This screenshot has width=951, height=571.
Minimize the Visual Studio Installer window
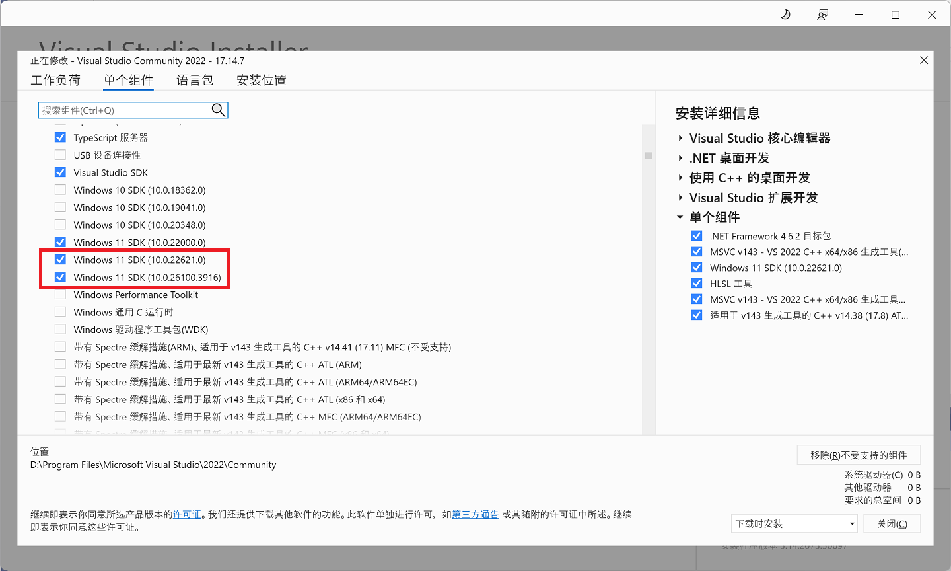pos(859,15)
